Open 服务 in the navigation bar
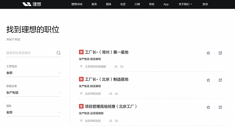 [94, 4]
